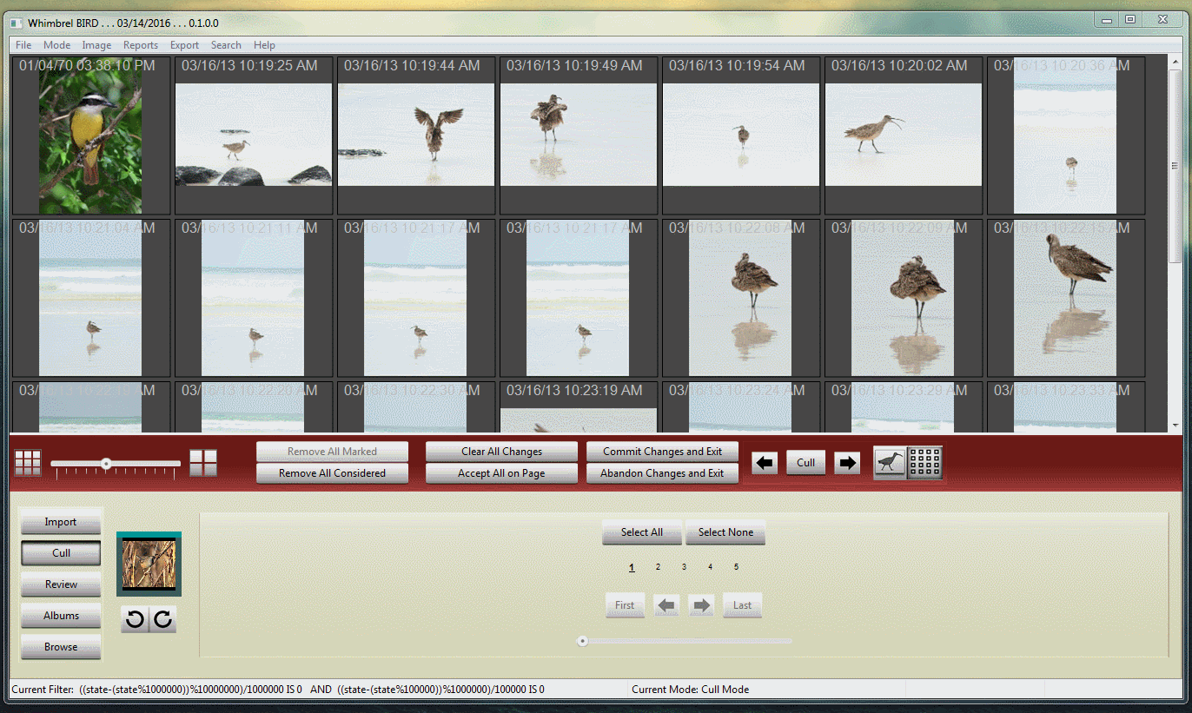
Task: Select the Cull mode sidebar button
Action: tap(61, 553)
